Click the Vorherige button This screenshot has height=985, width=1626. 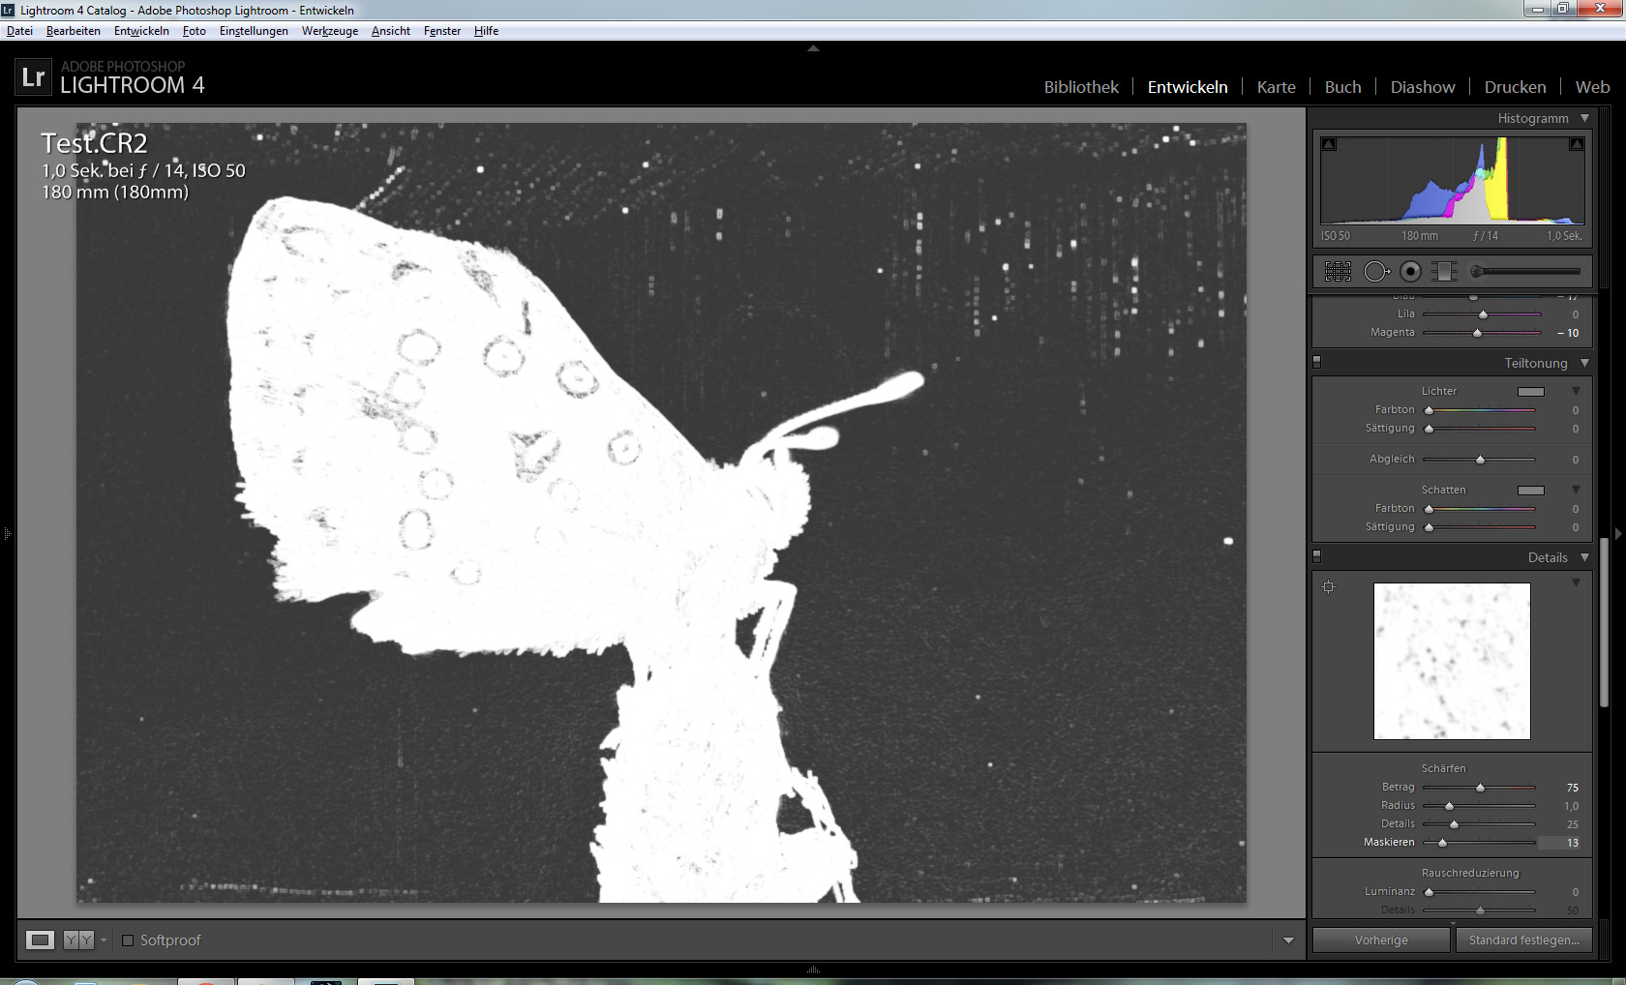pyautogui.click(x=1381, y=940)
